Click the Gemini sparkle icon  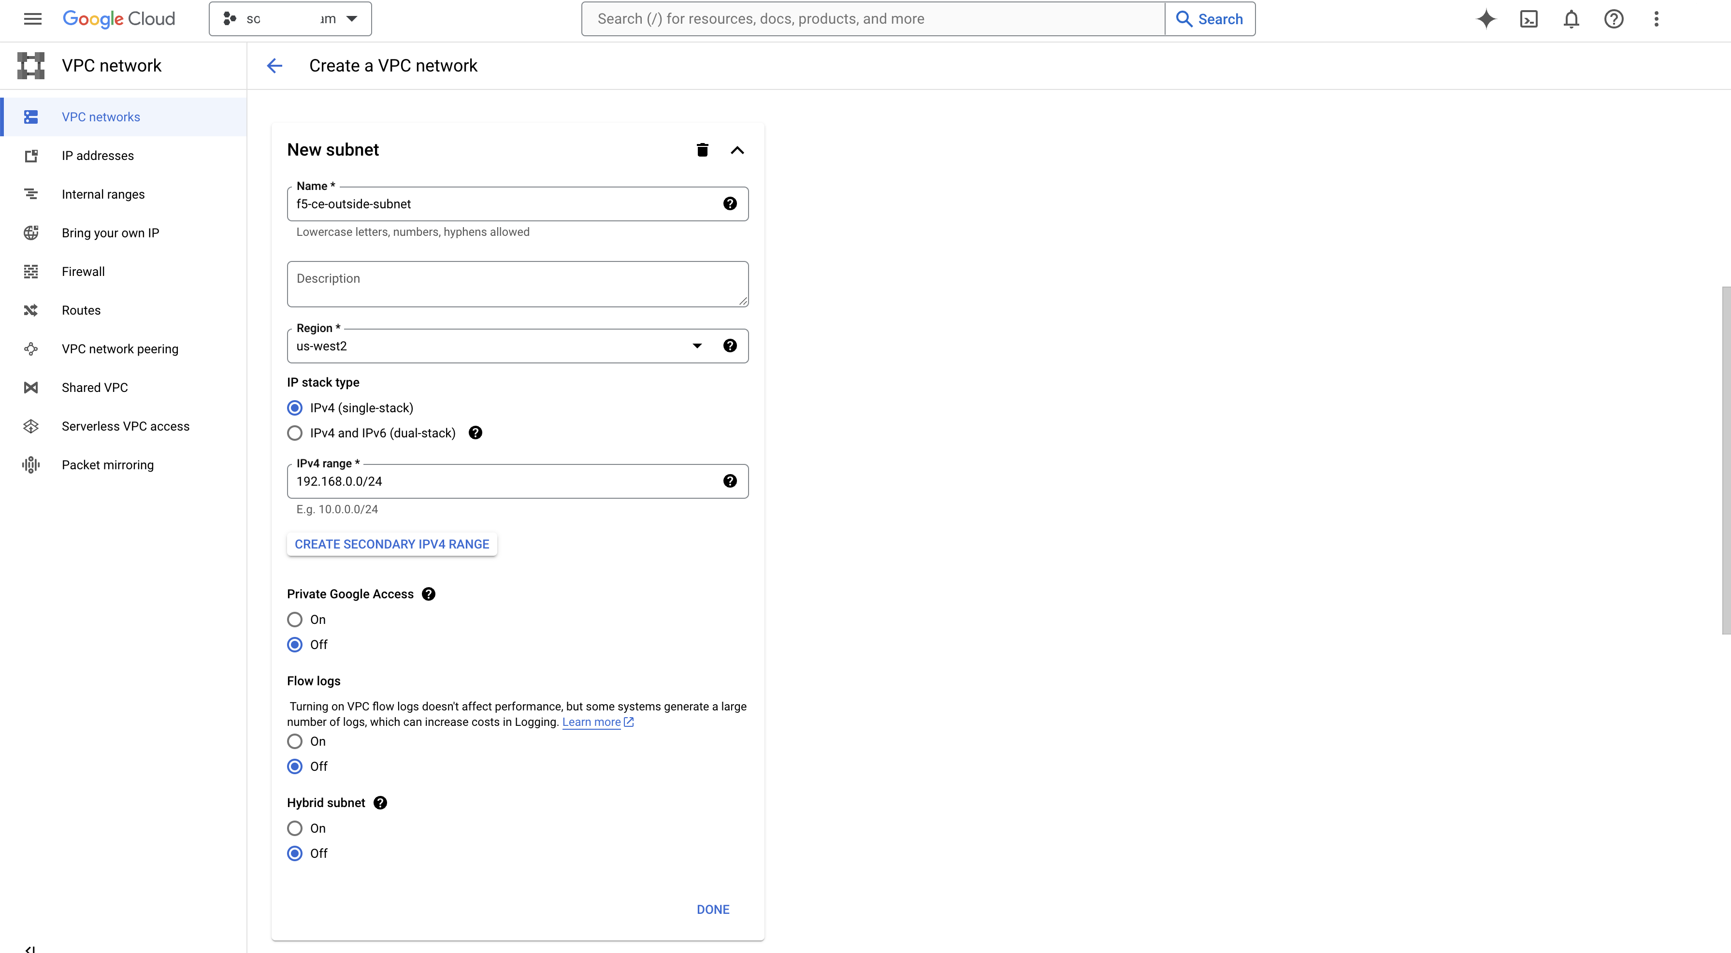click(1486, 19)
